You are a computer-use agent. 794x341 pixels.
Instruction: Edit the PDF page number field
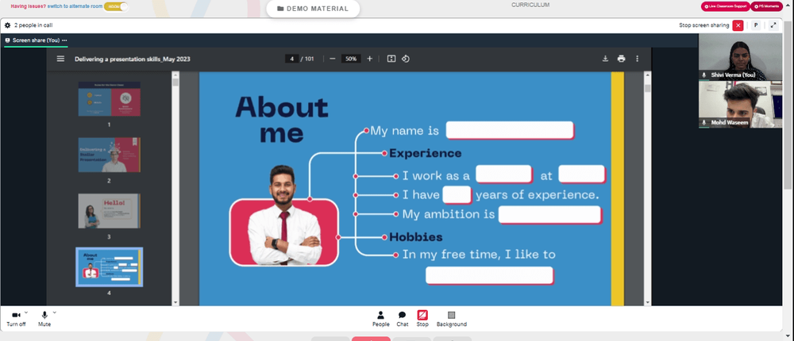(x=291, y=59)
